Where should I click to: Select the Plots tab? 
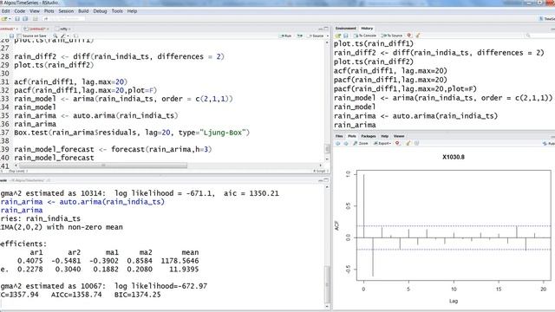tap(352, 136)
